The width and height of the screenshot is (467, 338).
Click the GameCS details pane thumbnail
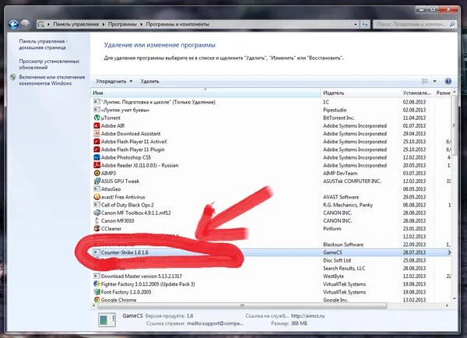tap(107, 320)
